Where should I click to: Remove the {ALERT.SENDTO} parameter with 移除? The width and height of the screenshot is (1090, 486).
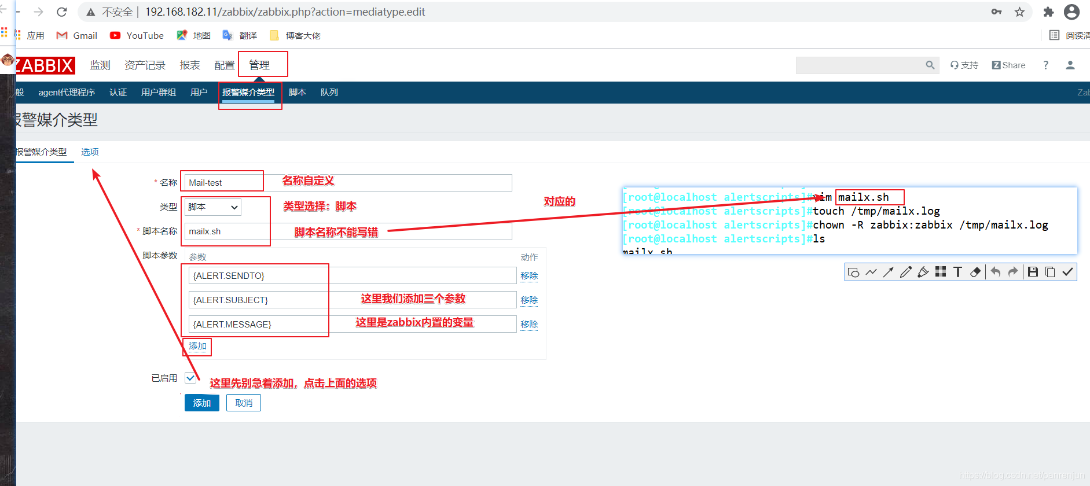pos(529,275)
